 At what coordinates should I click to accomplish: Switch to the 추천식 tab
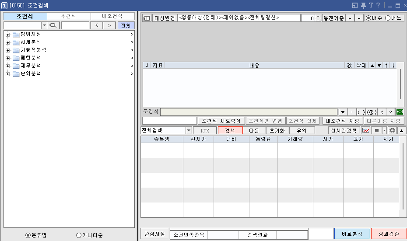pos(69,16)
